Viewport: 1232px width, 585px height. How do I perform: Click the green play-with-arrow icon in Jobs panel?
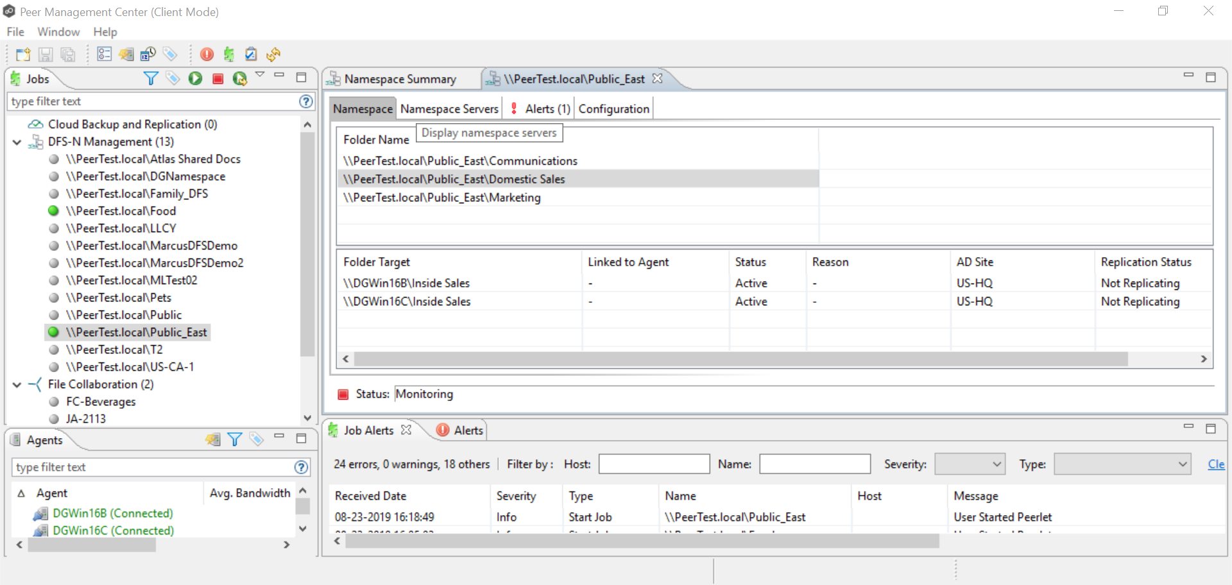point(240,78)
